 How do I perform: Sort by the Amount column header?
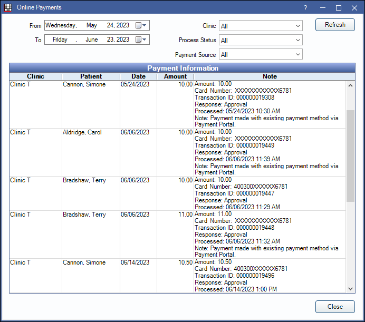click(x=175, y=76)
